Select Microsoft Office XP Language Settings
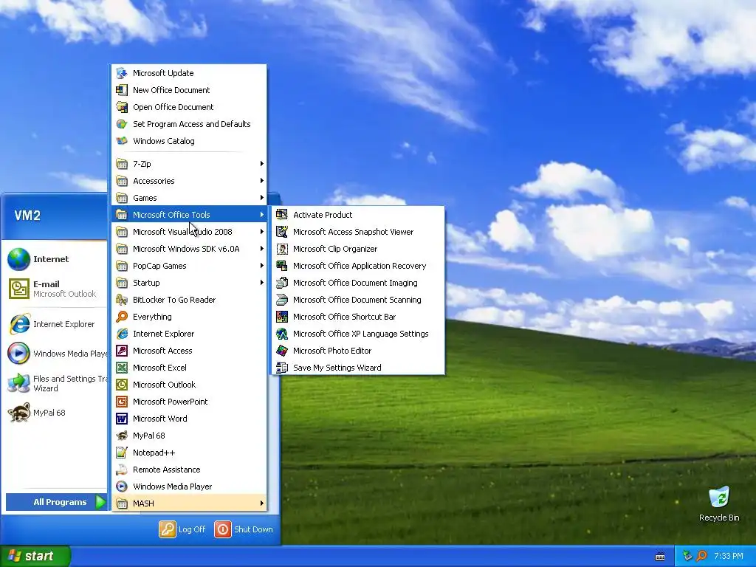Screen dimensions: 756x567 tap(358, 334)
